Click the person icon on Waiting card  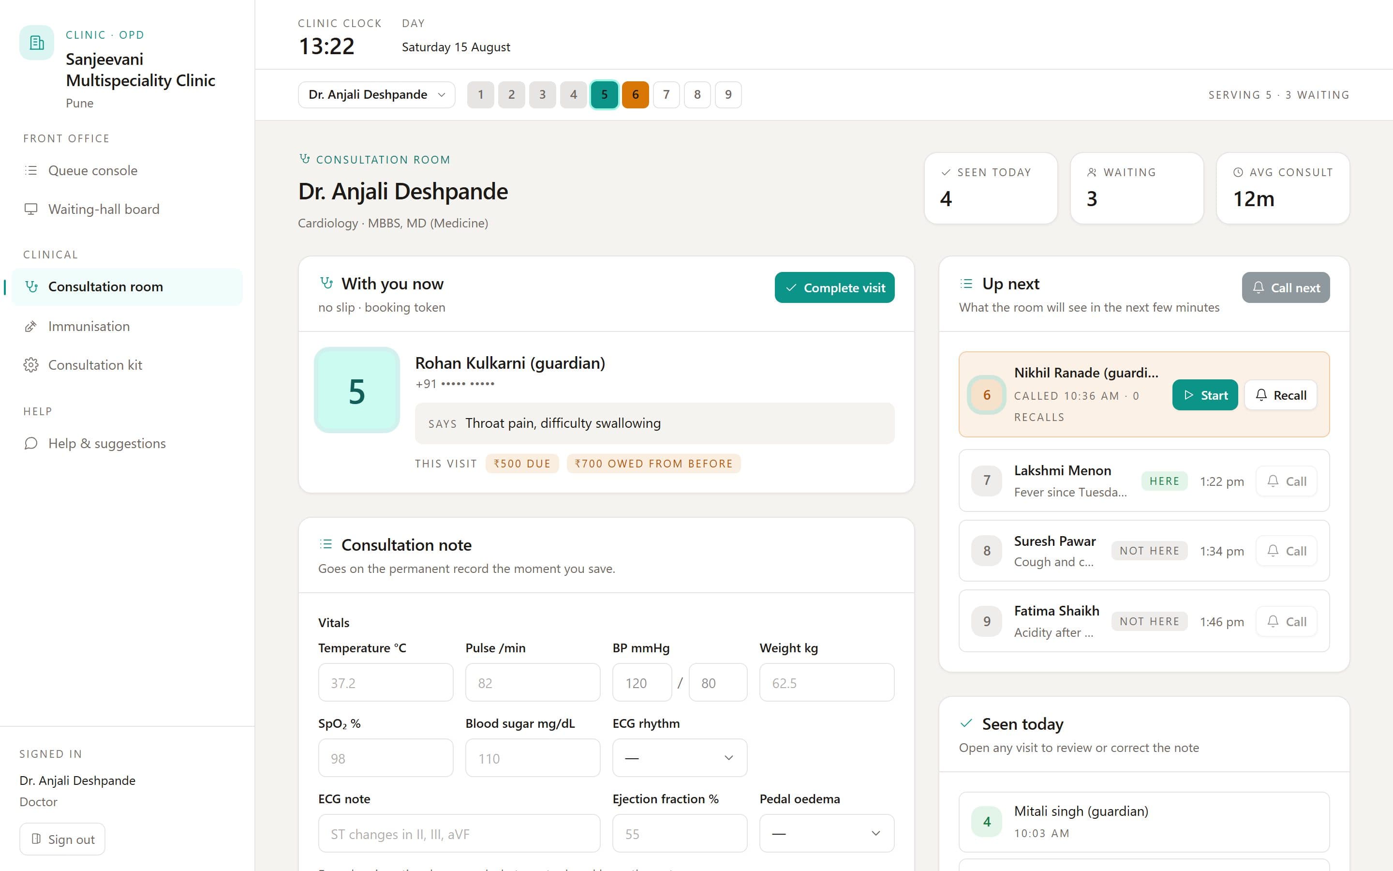click(x=1092, y=172)
